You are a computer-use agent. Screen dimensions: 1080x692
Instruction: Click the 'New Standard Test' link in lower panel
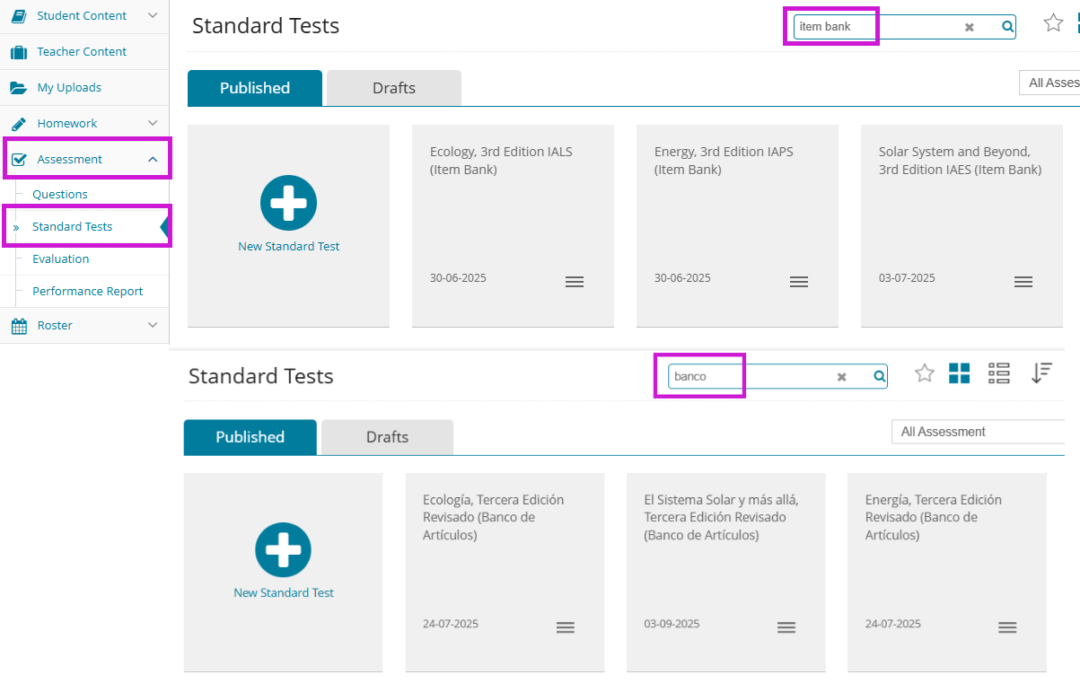tap(284, 592)
